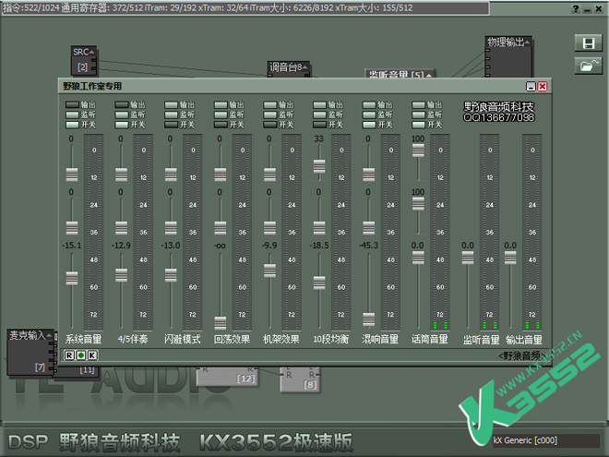
Task: Click the 话筒音量 level meter
Action: tap(440, 232)
